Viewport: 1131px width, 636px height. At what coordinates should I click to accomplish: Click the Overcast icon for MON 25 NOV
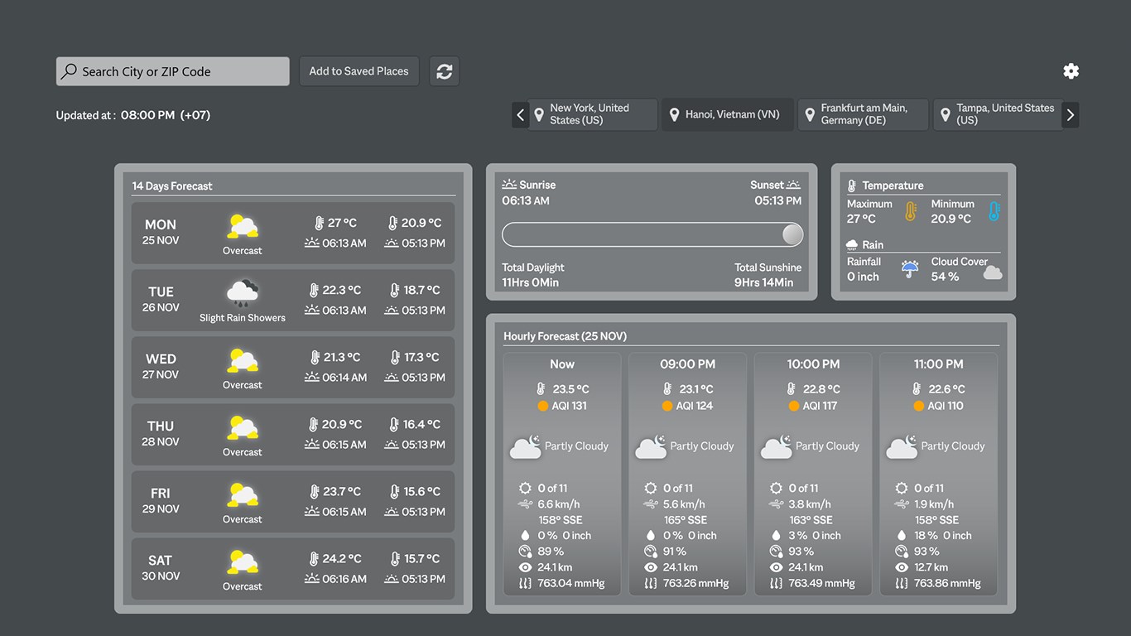(x=242, y=224)
